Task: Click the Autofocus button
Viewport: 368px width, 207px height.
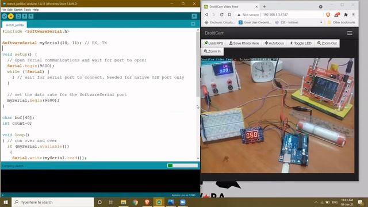Action: click(x=274, y=43)
